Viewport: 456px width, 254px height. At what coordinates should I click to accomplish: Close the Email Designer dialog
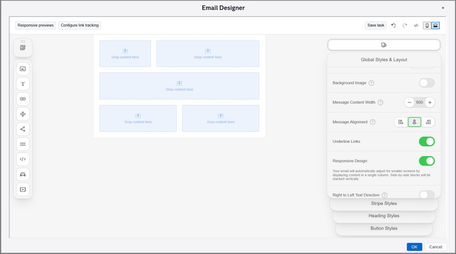coord(443,8)
